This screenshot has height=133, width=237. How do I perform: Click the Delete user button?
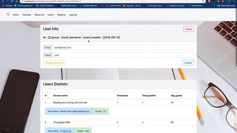pyautogui.click(x=188, y=29)
